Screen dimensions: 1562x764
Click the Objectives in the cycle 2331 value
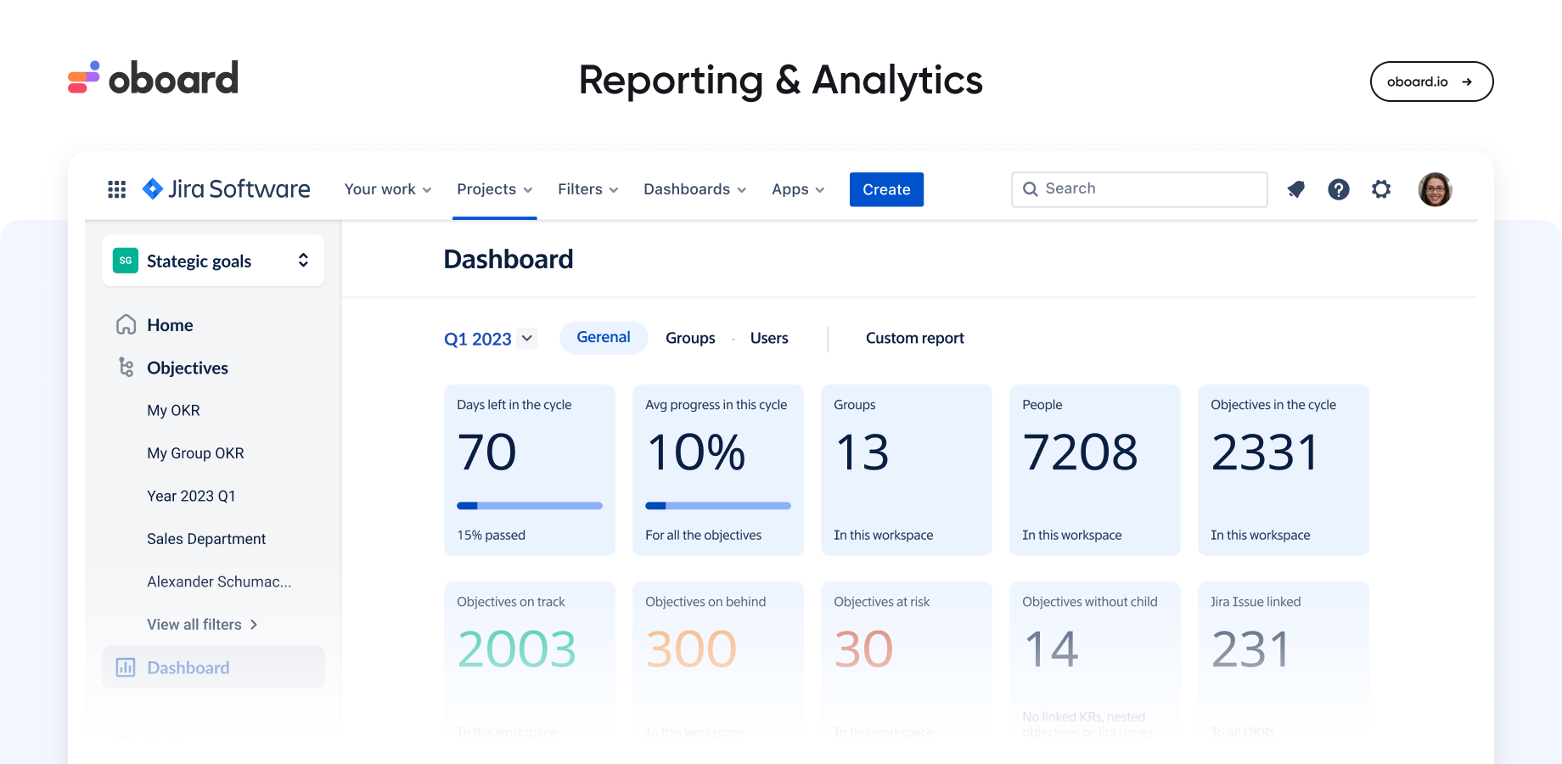[1265, 452]
